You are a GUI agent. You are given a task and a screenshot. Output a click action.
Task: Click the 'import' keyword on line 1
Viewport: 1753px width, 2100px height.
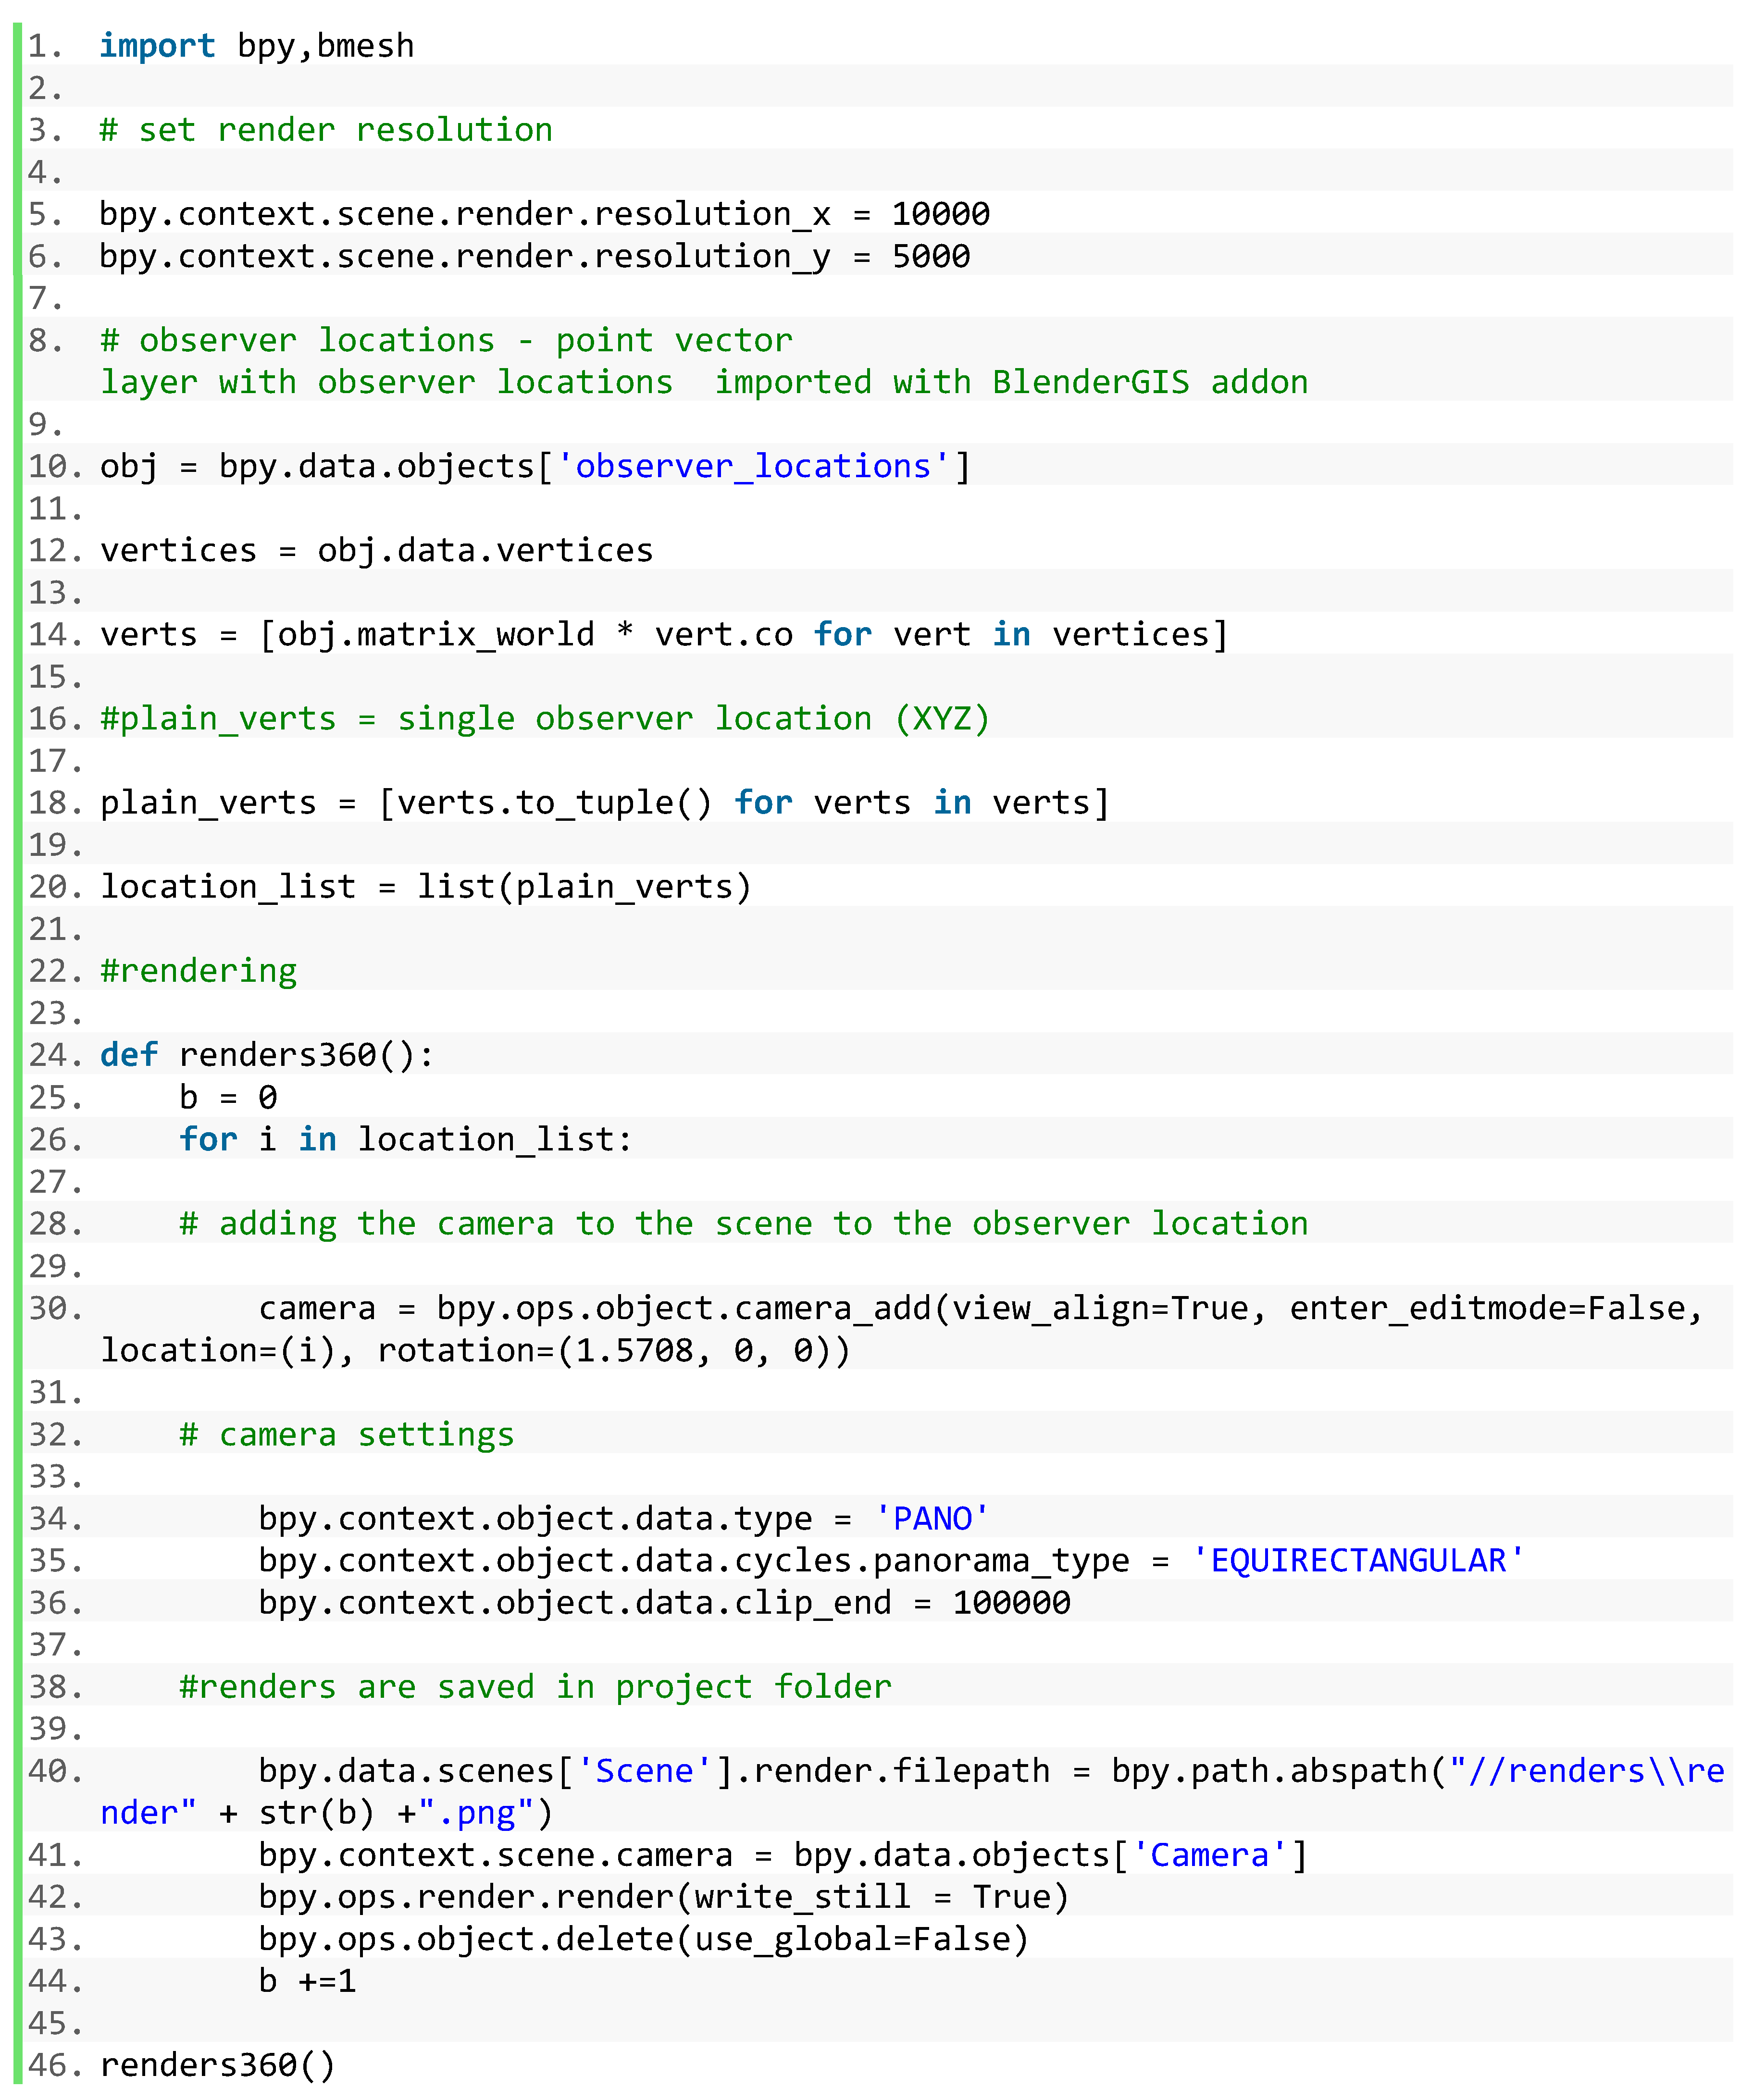[x=157, y=46]
